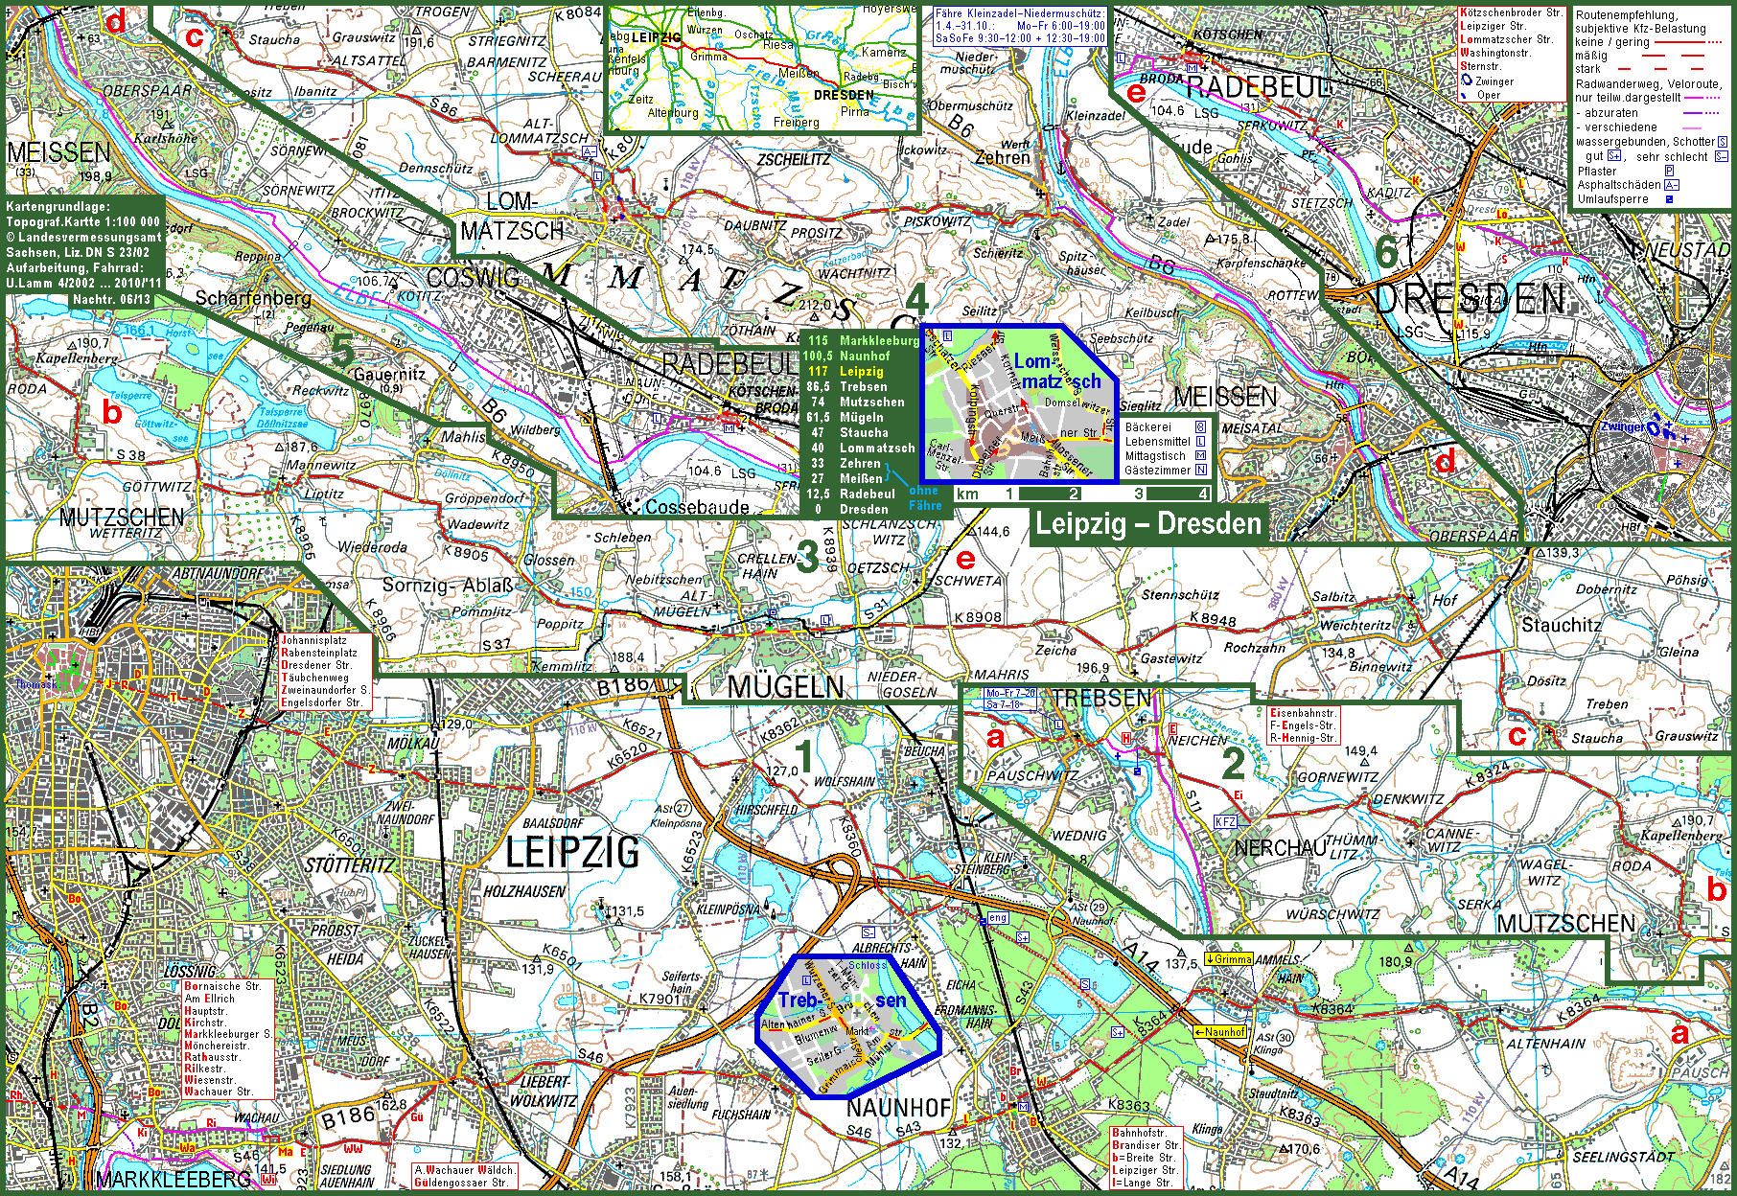The image size is (1737, 1196).
Task: Click the Lebensmittel 'L' legend symbol
Action: pos(1200,442)
